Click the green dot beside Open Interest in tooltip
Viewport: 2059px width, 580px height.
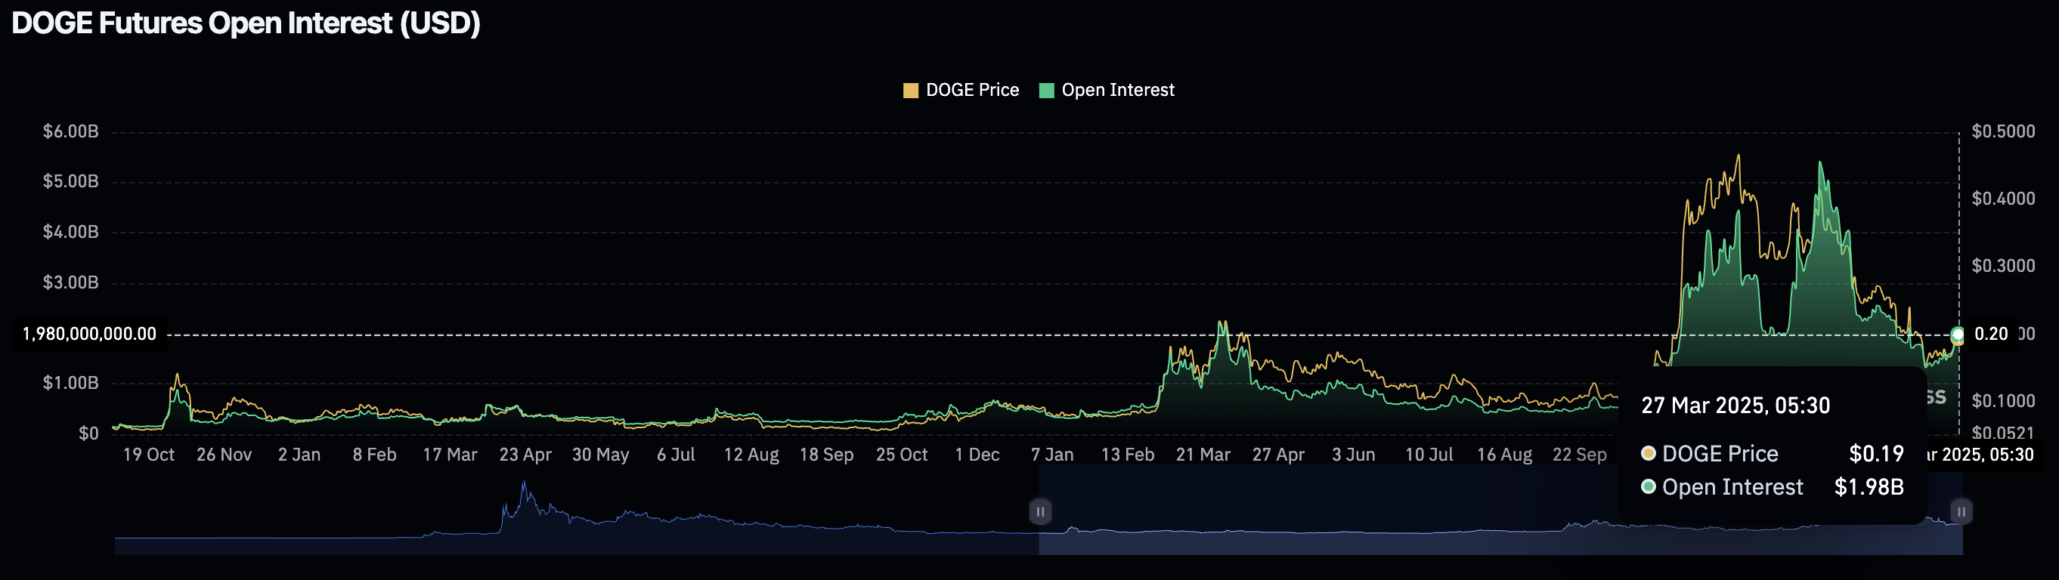pos(1648,486)
